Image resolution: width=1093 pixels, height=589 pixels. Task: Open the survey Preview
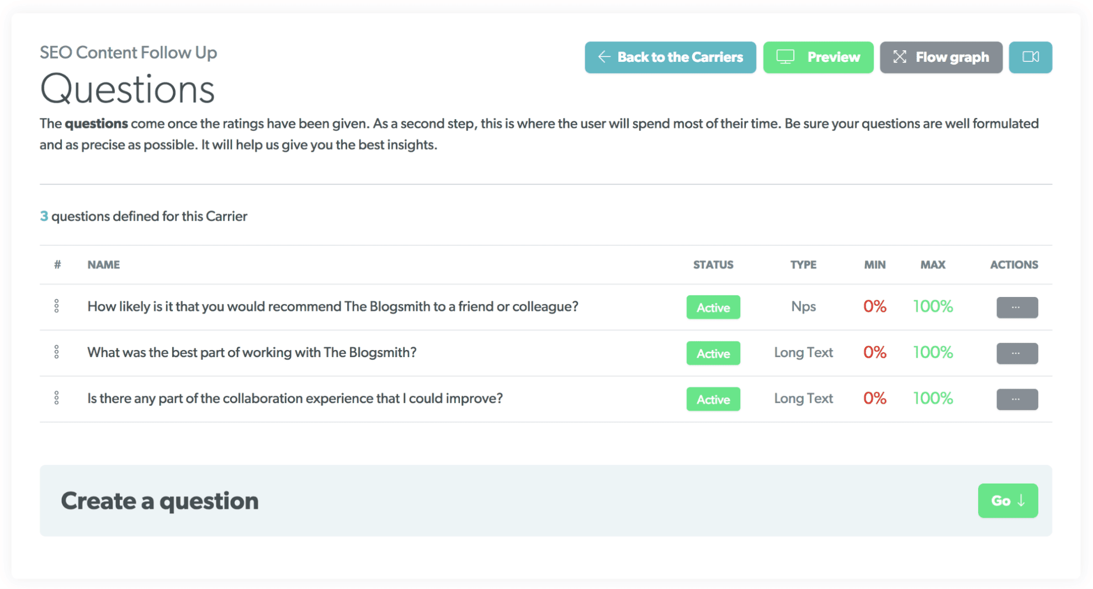tap(818, 57)
